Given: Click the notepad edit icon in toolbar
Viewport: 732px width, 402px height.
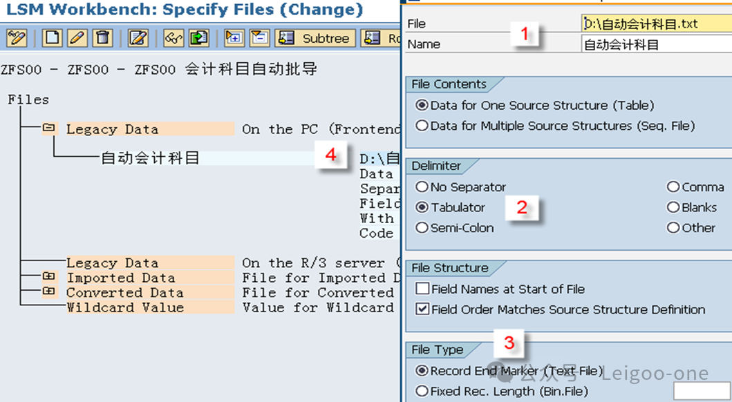Looking at the screenshot, I should [x=138, y=38].
